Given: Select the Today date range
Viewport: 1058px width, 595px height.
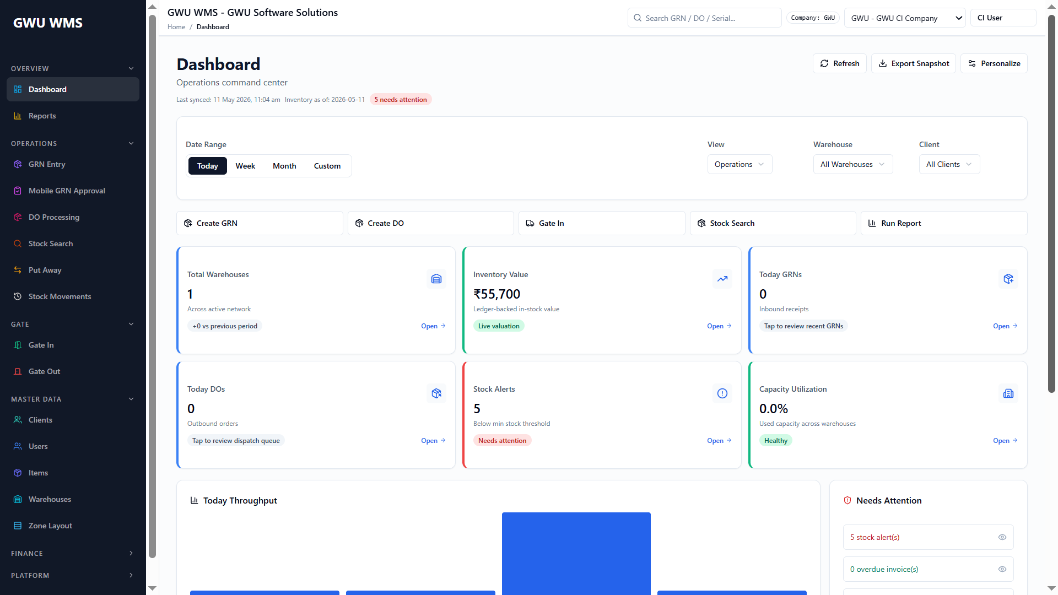Looking at the screenshot, I should 208,166.
